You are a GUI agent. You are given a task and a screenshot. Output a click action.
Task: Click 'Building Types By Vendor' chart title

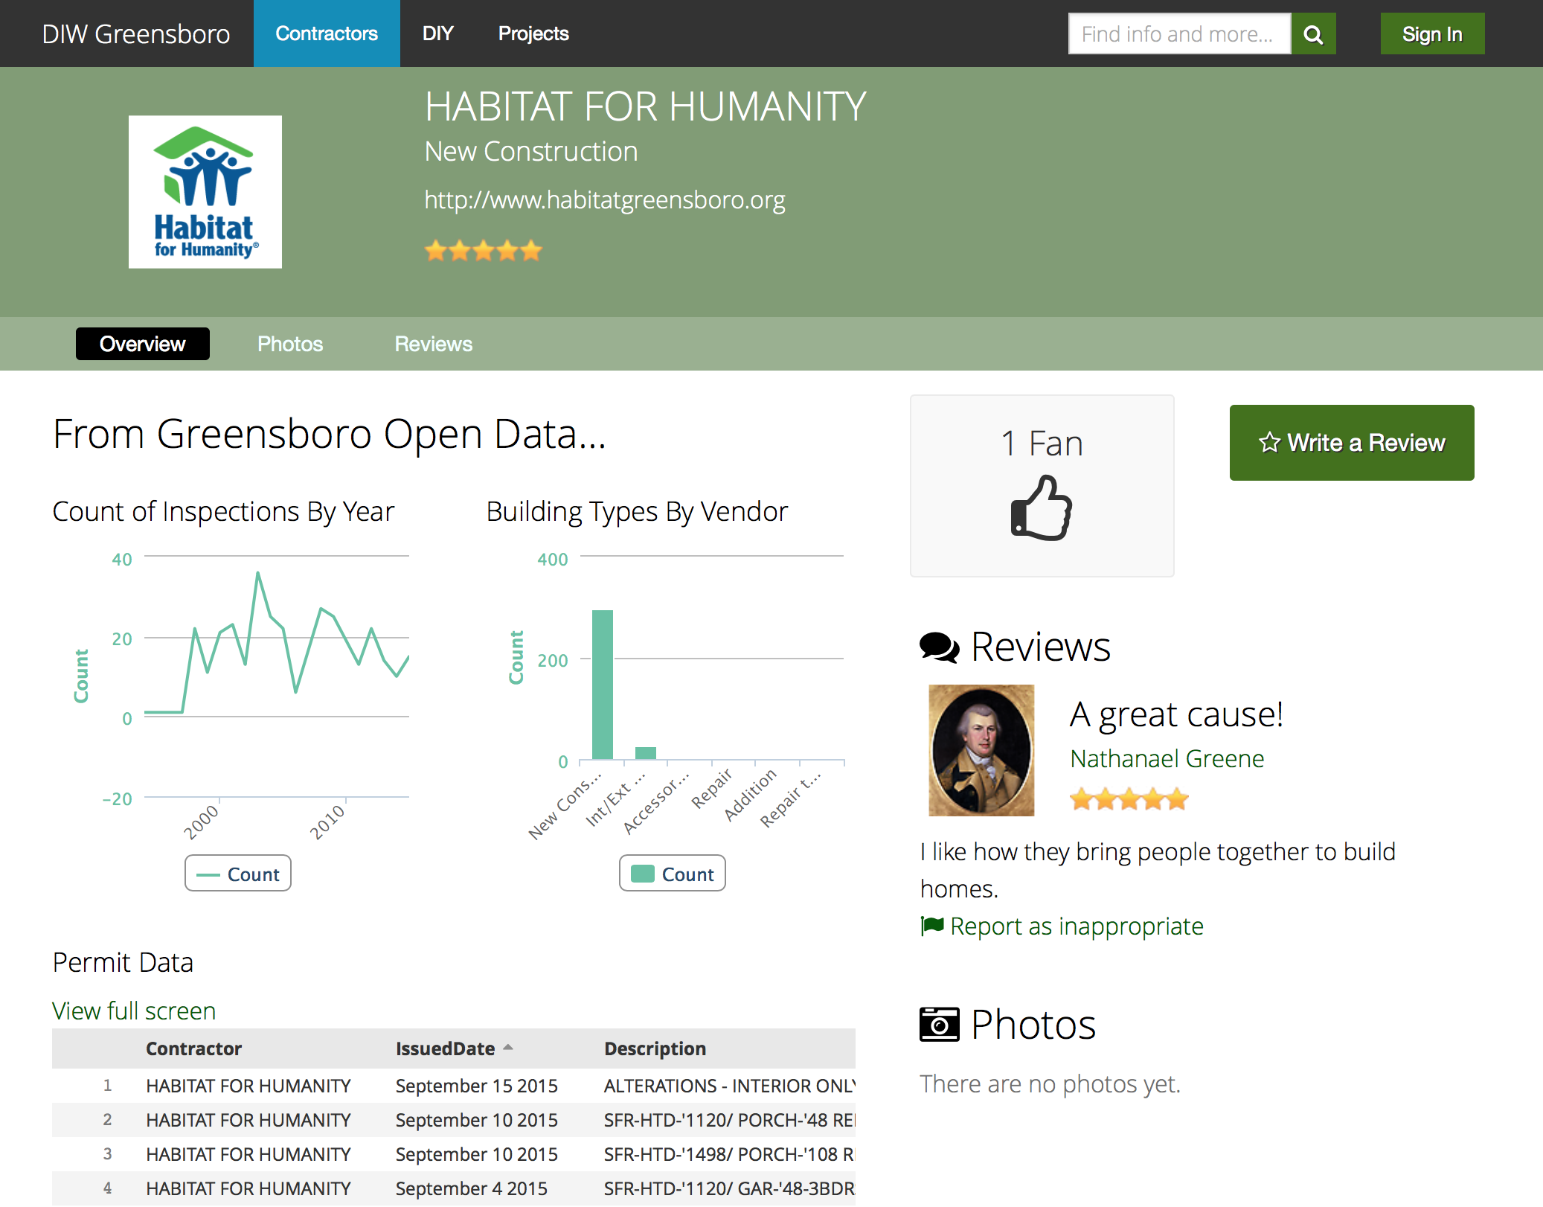coord(637,512)
